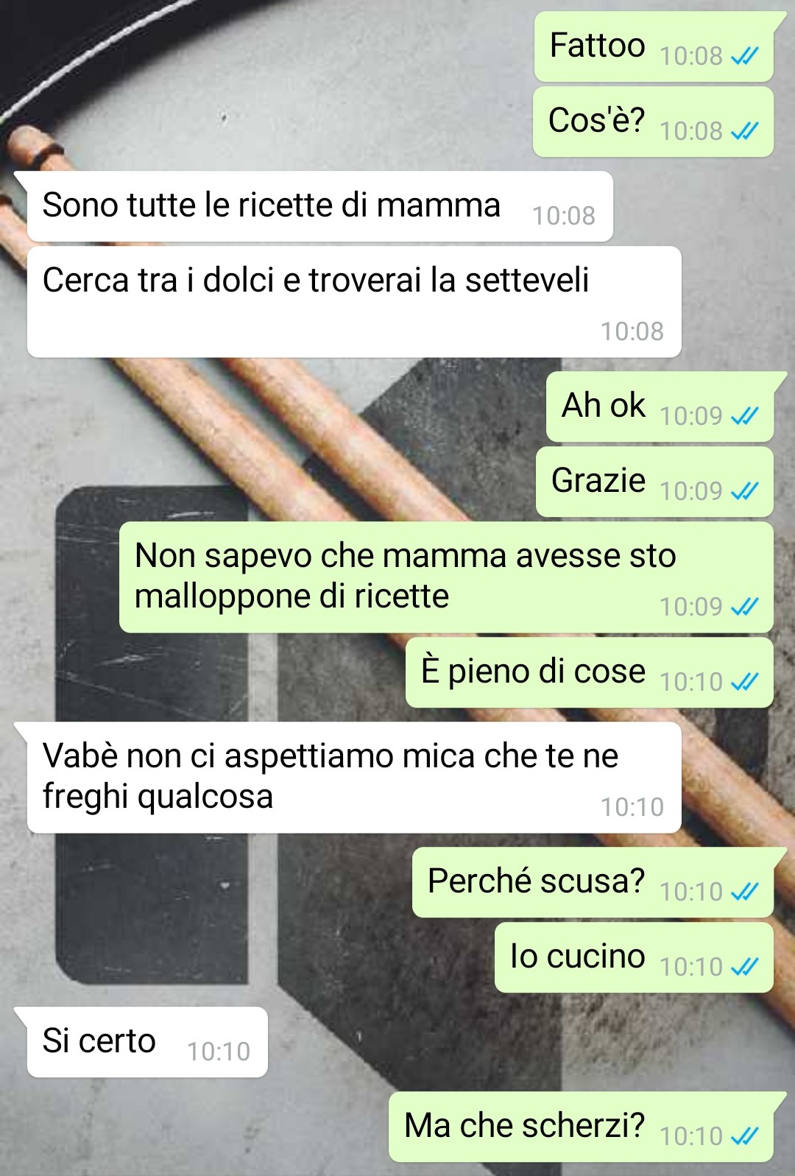This screenshot has height=1176, width=795.
Task: Tap the 'Io cucino' message bubble
Action: pos(634,957)
